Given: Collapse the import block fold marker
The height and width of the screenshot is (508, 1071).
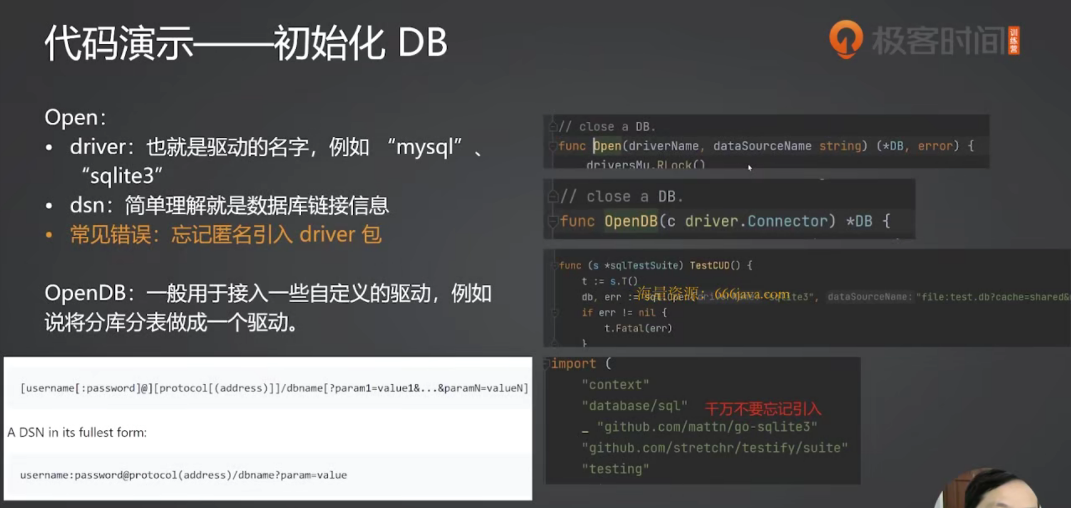Looking at the screenshot, I should click(547, 364).
